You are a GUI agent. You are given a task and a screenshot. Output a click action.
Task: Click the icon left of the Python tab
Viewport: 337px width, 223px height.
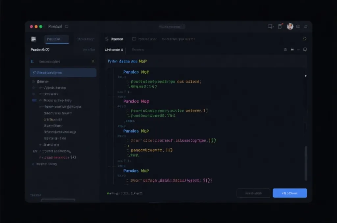coord(107,39)
